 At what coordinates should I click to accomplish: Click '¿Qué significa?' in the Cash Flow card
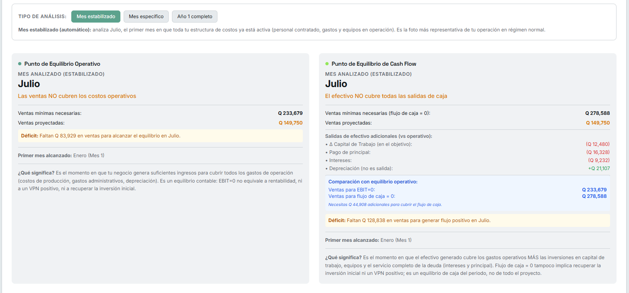coord(343,258)
